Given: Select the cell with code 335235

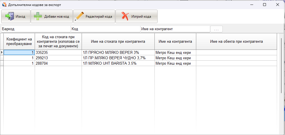Looking at the screenshot, I should 58,52.
